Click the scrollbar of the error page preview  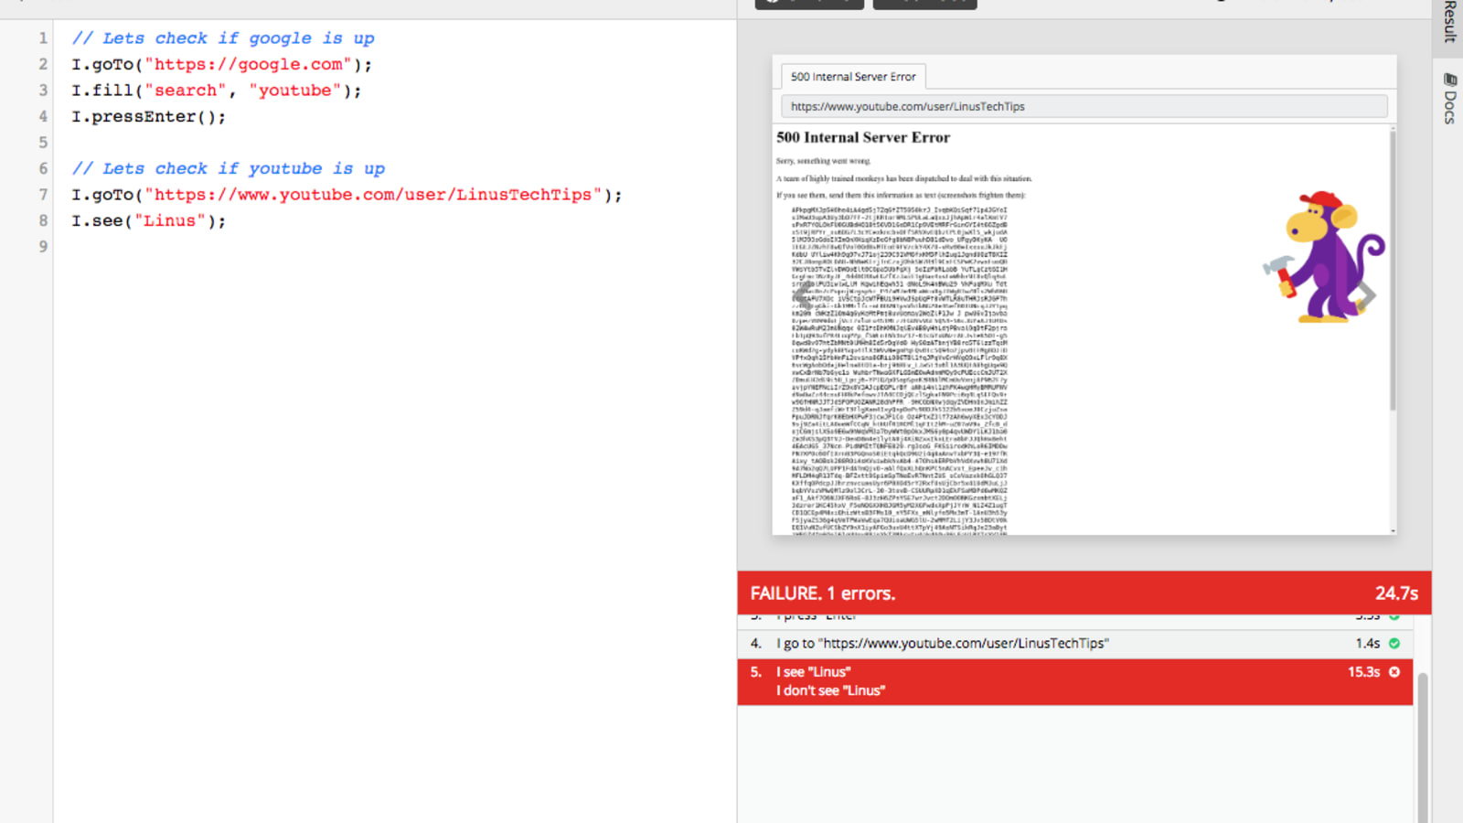pyautogui.click(x=1393, y=270)
